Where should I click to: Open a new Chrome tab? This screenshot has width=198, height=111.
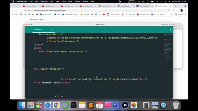point(175,6)
